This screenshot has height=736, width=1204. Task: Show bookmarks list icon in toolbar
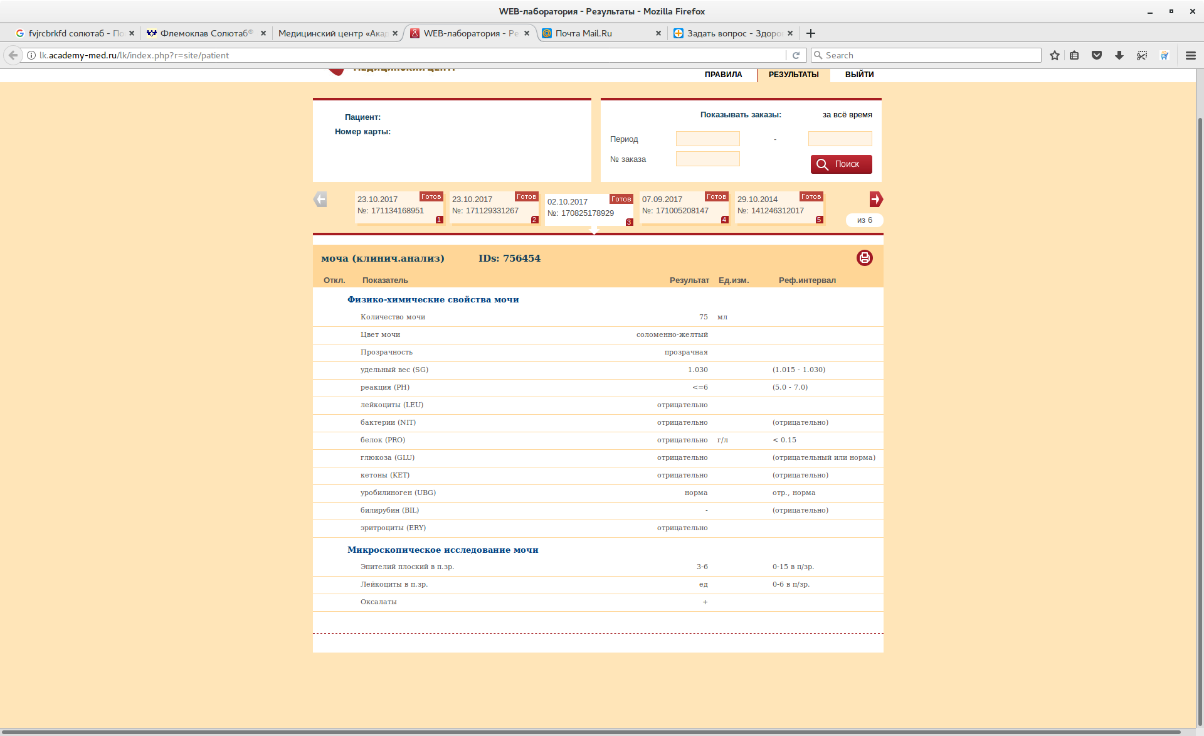click(1074, 55)
